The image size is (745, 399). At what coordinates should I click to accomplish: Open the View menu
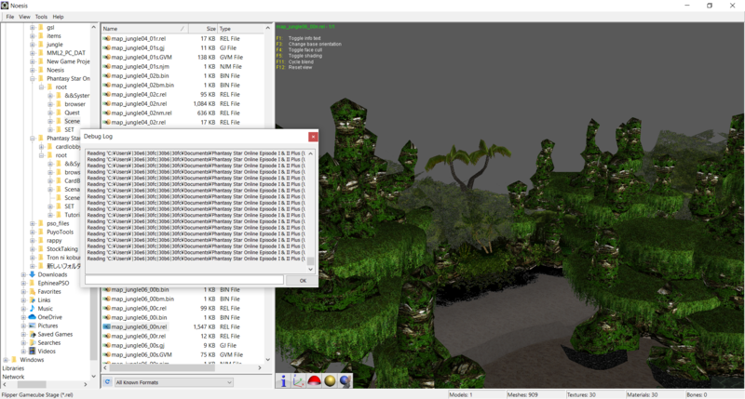25,17
